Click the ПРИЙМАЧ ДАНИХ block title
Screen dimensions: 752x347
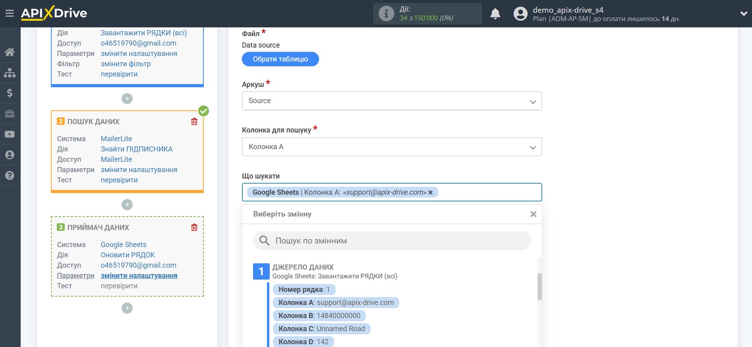coord(98,228)
